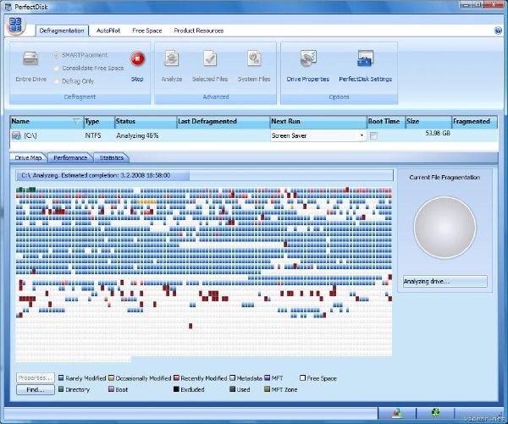Select the '53.98 GB' size cell
The height and width of the screenshot is (424, 508).
[x=438, y=133]
